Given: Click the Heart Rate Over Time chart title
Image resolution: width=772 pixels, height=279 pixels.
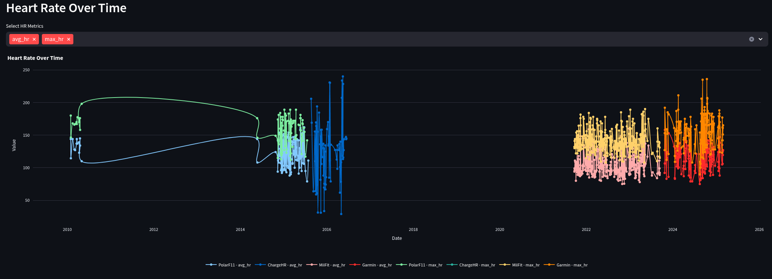Looking at the screenshot, I should coord(35,58).
